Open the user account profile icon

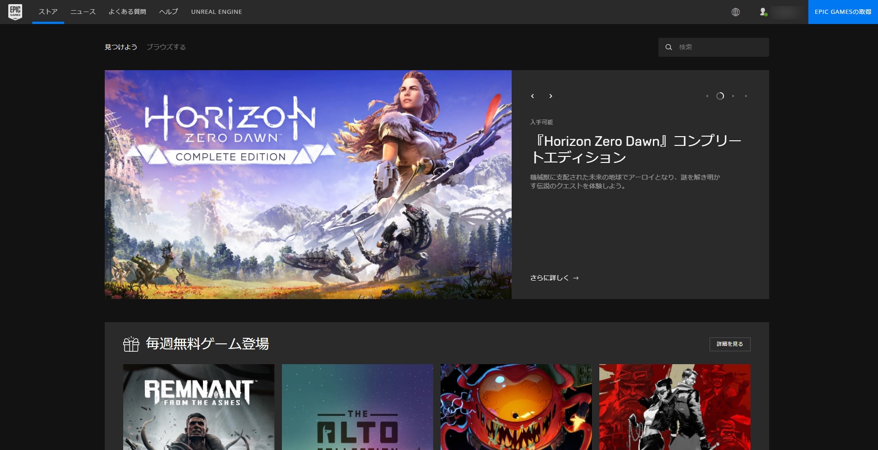[764, 12]
